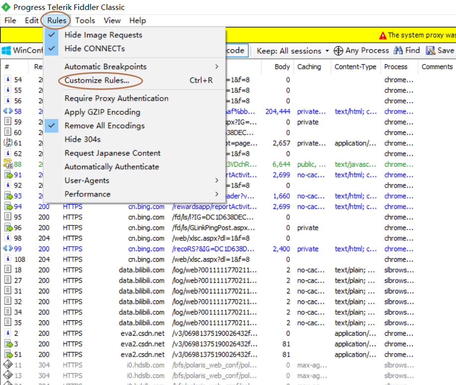Open the Edit menu
456x385 pixels.
tap(31, 20)
